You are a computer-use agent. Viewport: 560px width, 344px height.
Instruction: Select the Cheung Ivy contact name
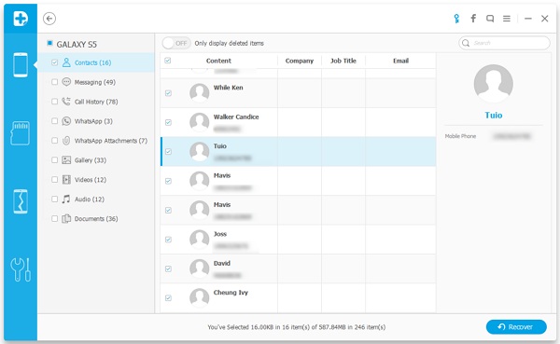click(231, 292)
